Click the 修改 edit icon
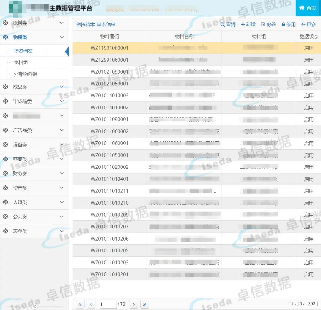The width and height of the screenshot is (321, 310). tap(263, 25)
